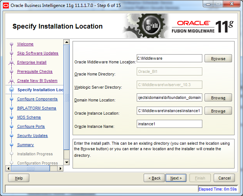Select Specify Installation Location step
243x196 pixels.
(40, 90)
